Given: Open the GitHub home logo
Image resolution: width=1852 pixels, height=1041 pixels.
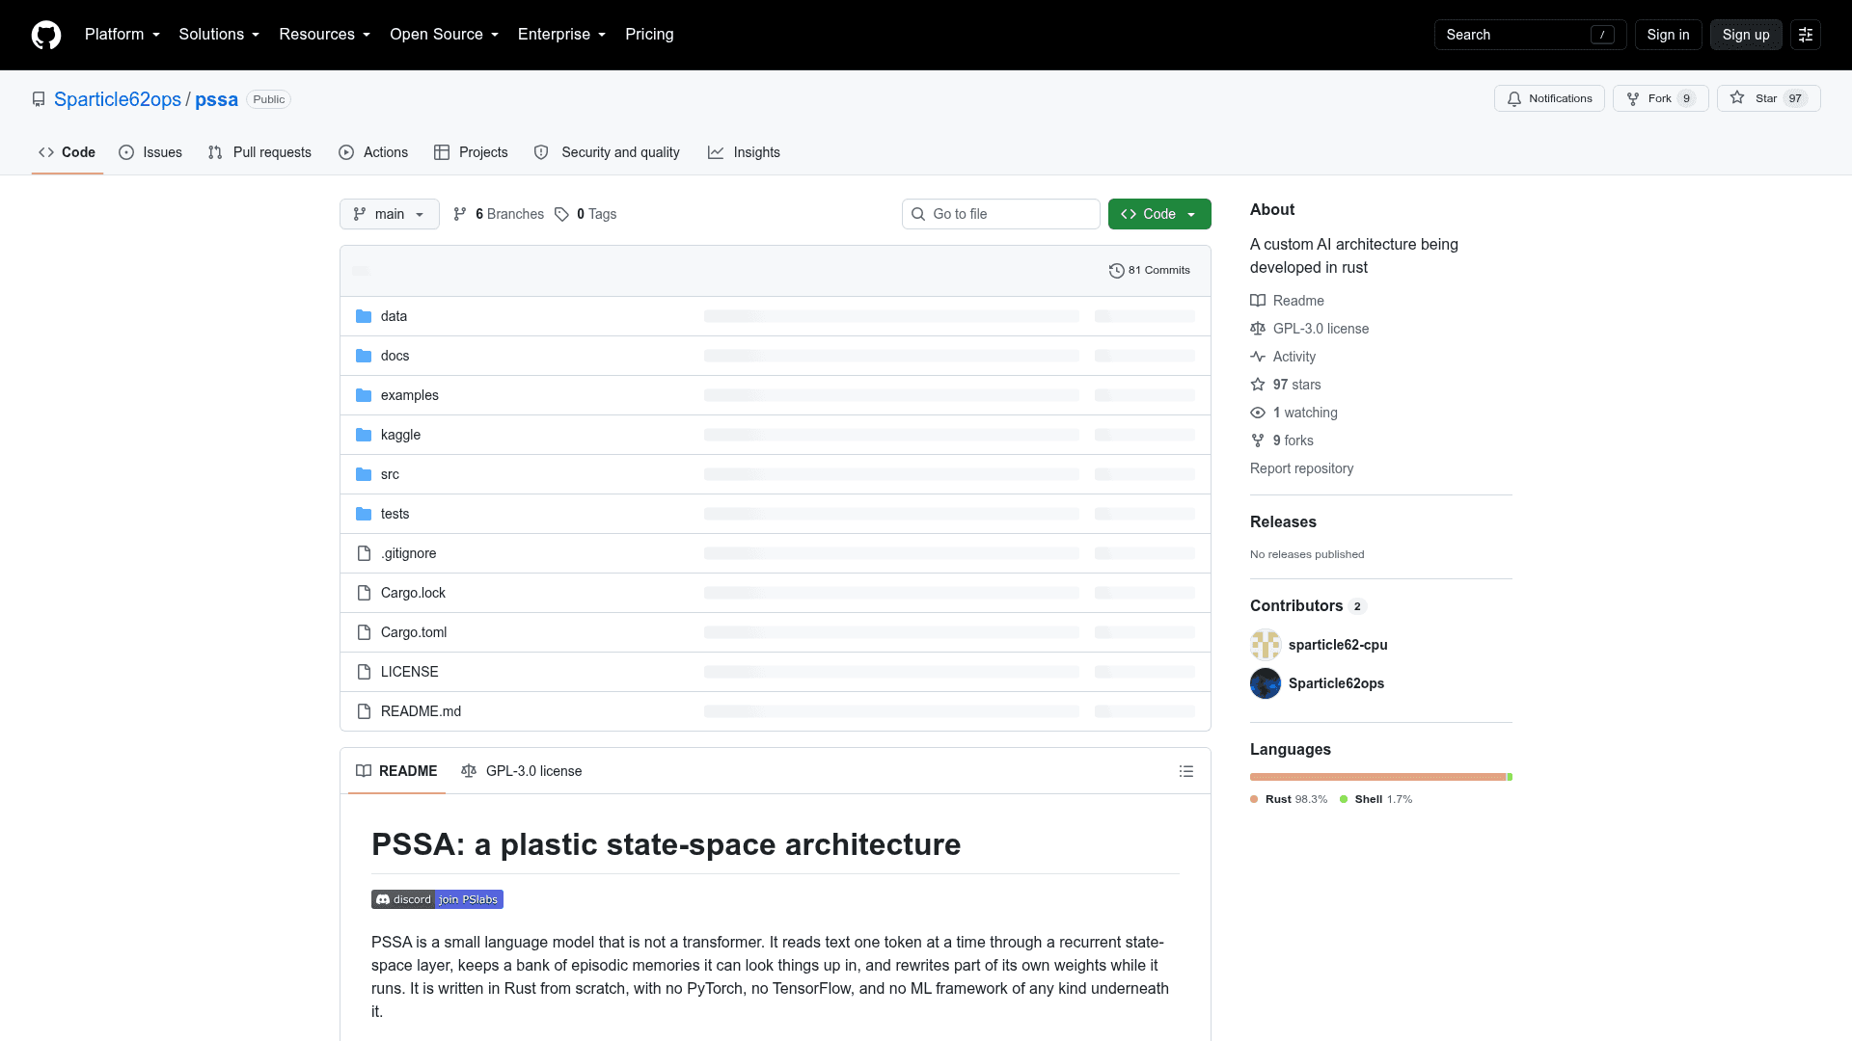Looking at the screenshot, I should click(x=46, y=35).
